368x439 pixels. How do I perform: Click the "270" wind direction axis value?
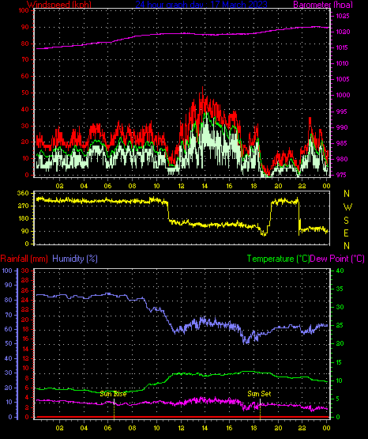[23, 206]
